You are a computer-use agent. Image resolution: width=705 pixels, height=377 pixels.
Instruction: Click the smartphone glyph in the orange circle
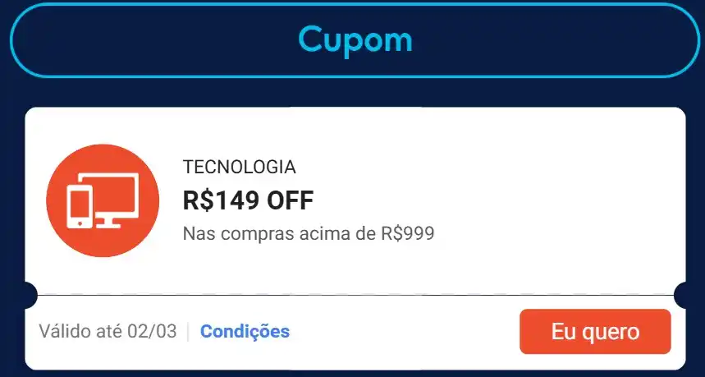tap(80, 207)
